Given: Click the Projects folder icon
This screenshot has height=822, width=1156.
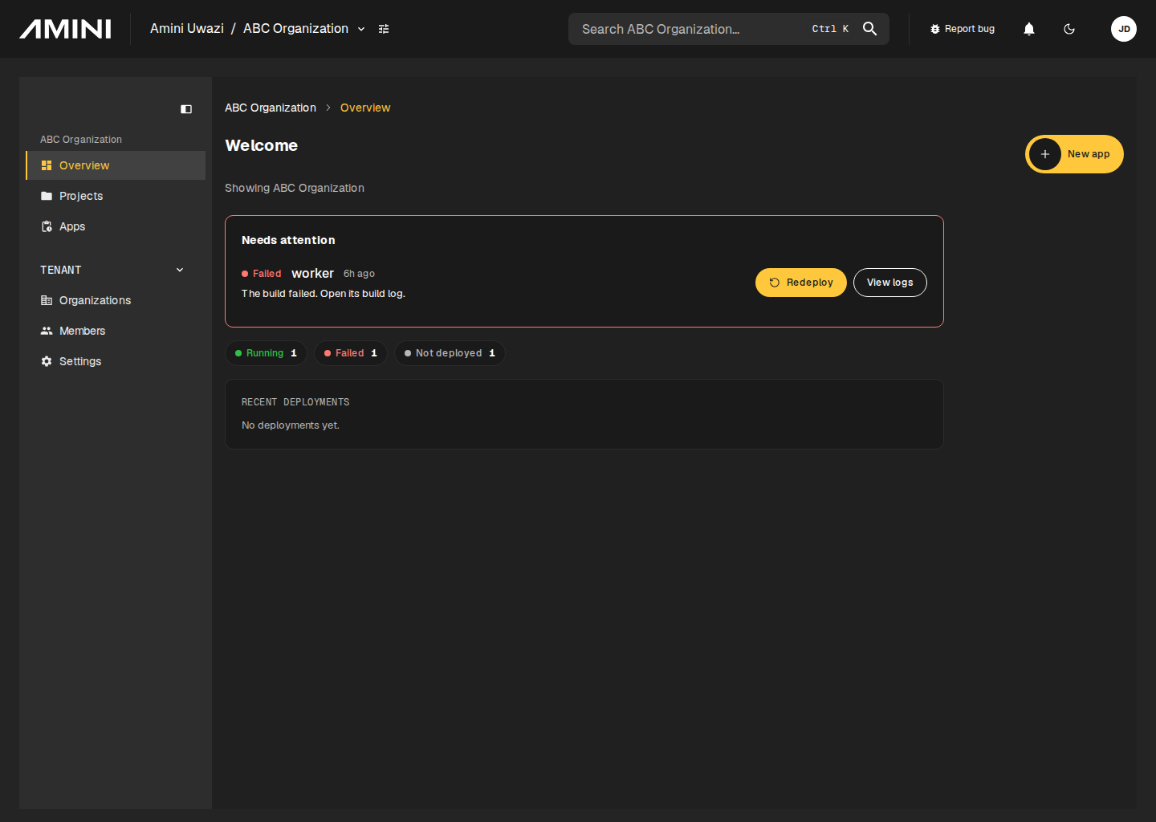Looking at the screenshot, I should tap(47, 196).
